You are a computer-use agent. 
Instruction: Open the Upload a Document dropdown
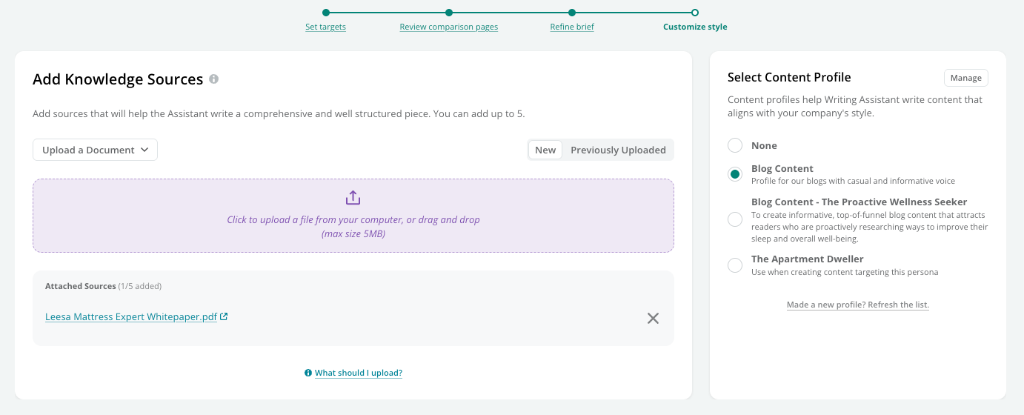(95, 150)
